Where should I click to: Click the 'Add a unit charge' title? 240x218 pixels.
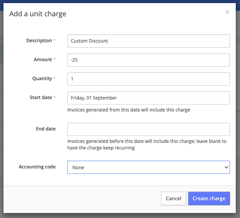38,14
